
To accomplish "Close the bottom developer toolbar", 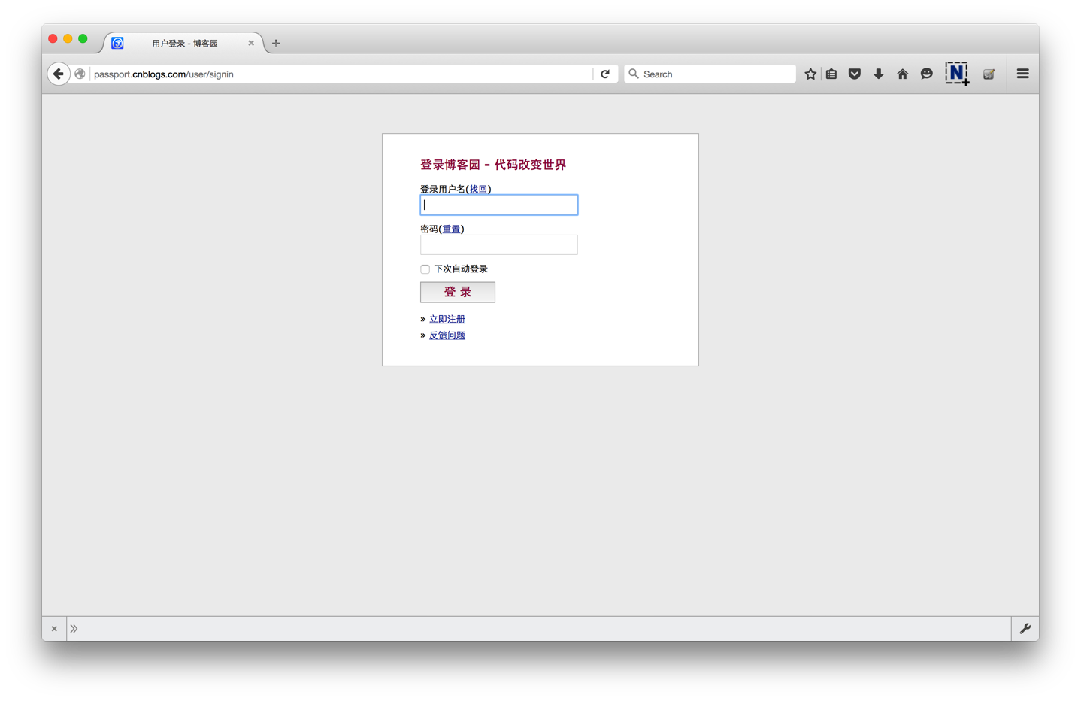I will pyautogui.click(x=54, y=628).
